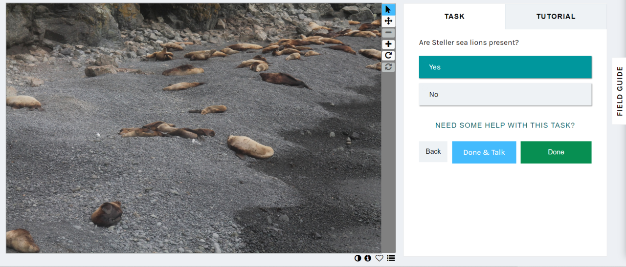The width and height of the screenshot is (626, 267).
Task: Submit and discuss with Done & Talk
Action: [484, 152]
